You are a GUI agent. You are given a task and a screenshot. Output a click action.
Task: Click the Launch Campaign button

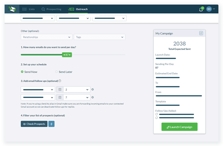point(180,127)
